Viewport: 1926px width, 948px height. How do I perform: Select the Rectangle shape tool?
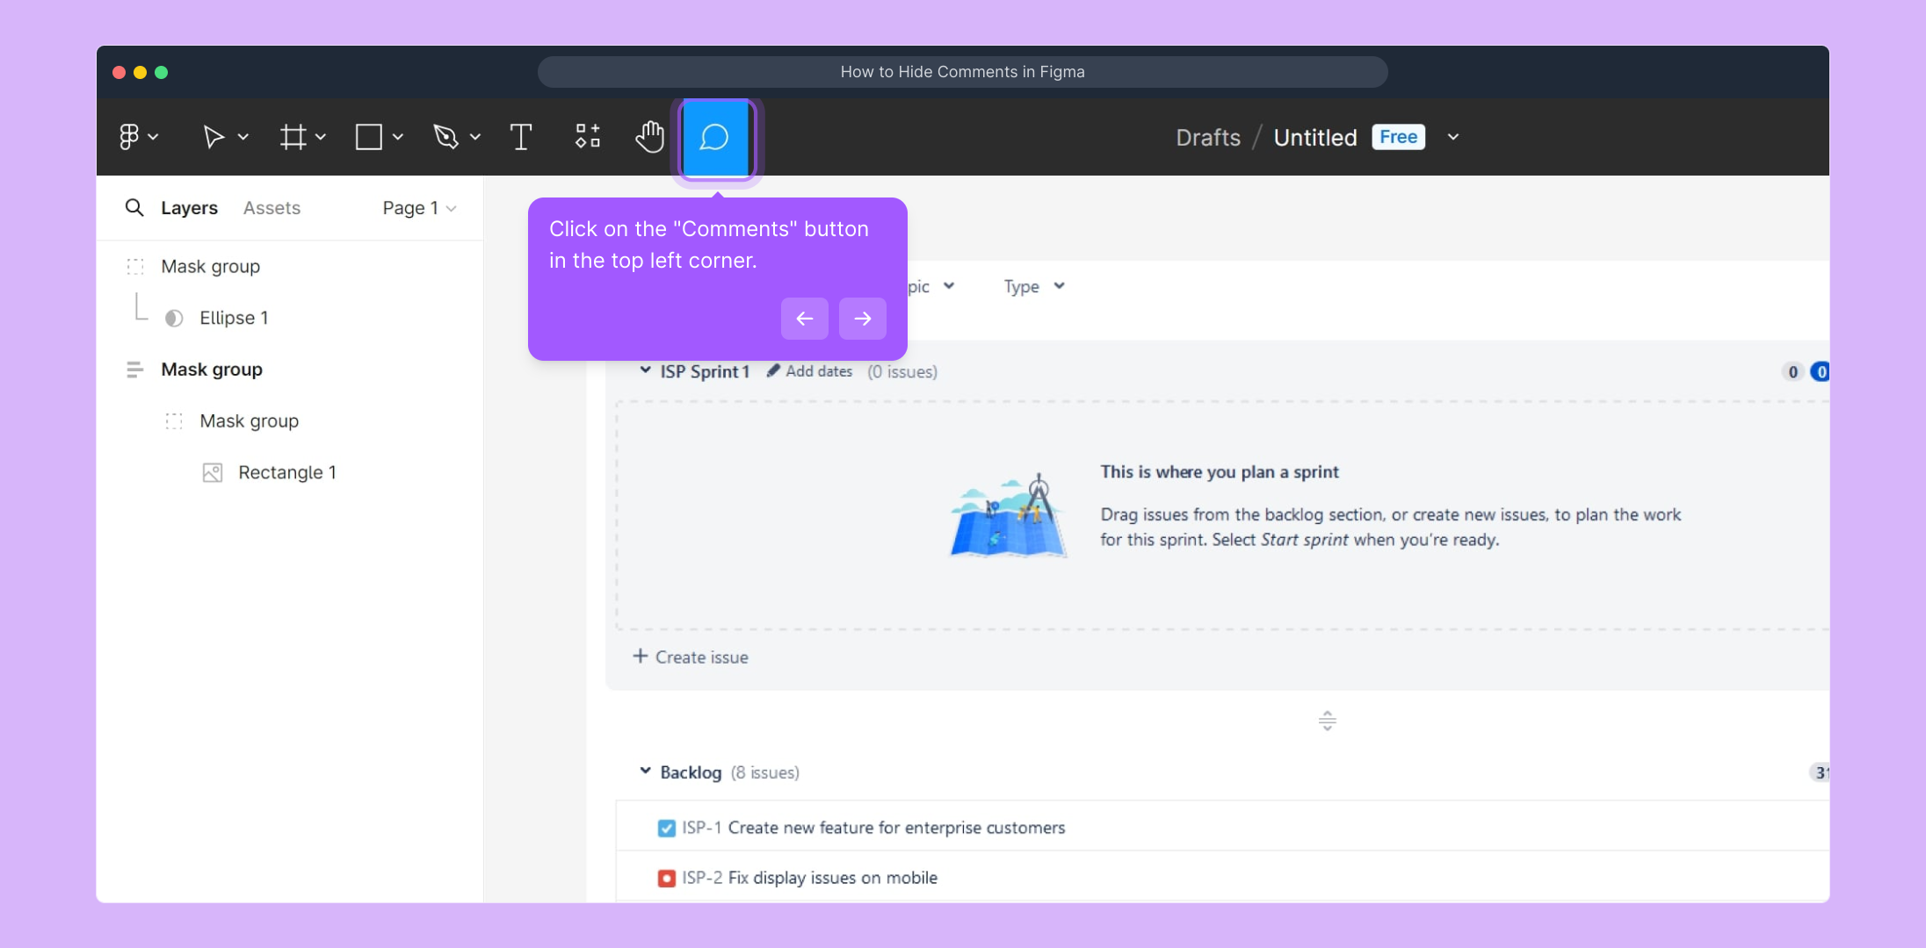tap(369, 137)
